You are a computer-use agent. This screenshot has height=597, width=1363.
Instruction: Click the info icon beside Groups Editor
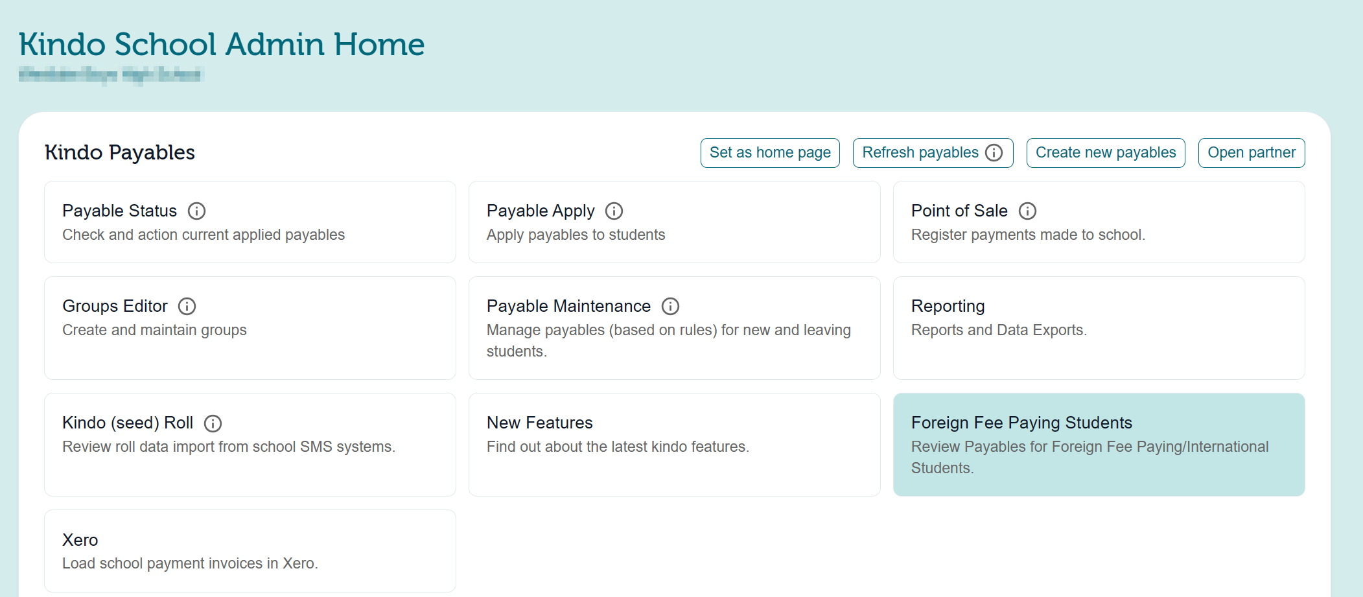187,307
